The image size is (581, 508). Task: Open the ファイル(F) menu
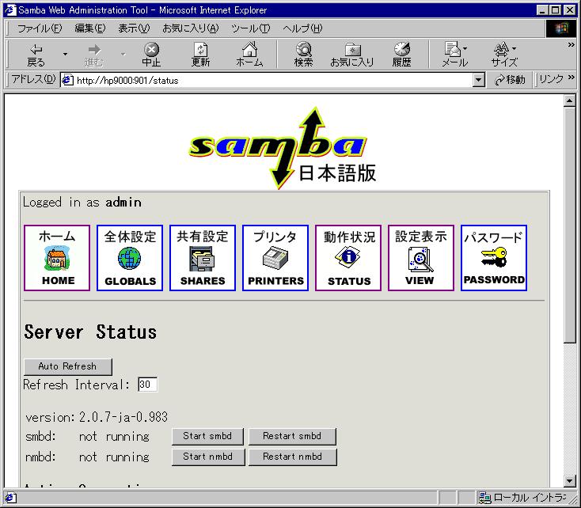(40, 28)
